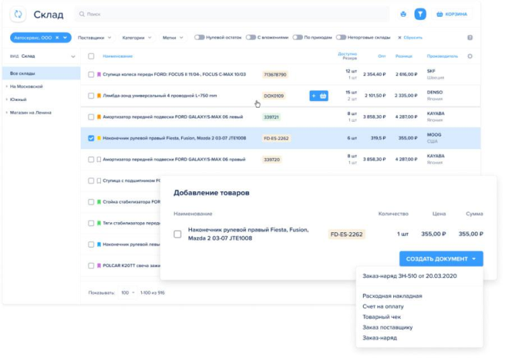Click the help question mark icon
The height and width of the screenshot is (358, 505).
(x=469, y=38)
